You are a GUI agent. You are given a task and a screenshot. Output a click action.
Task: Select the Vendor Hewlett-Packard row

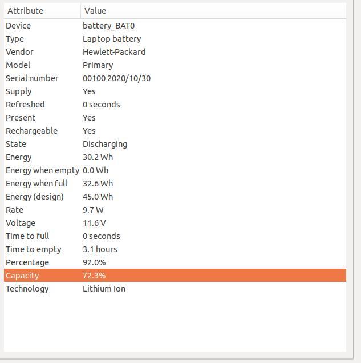click(x=175, y=52)
